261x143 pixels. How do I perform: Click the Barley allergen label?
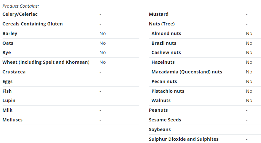coord(10,33)
